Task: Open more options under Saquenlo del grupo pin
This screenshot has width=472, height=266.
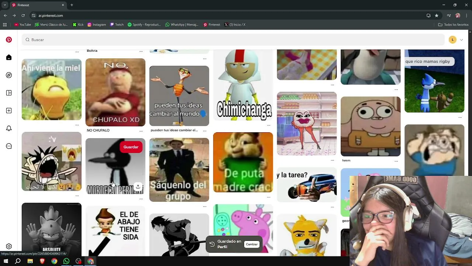Action: (x=205, y=206)
